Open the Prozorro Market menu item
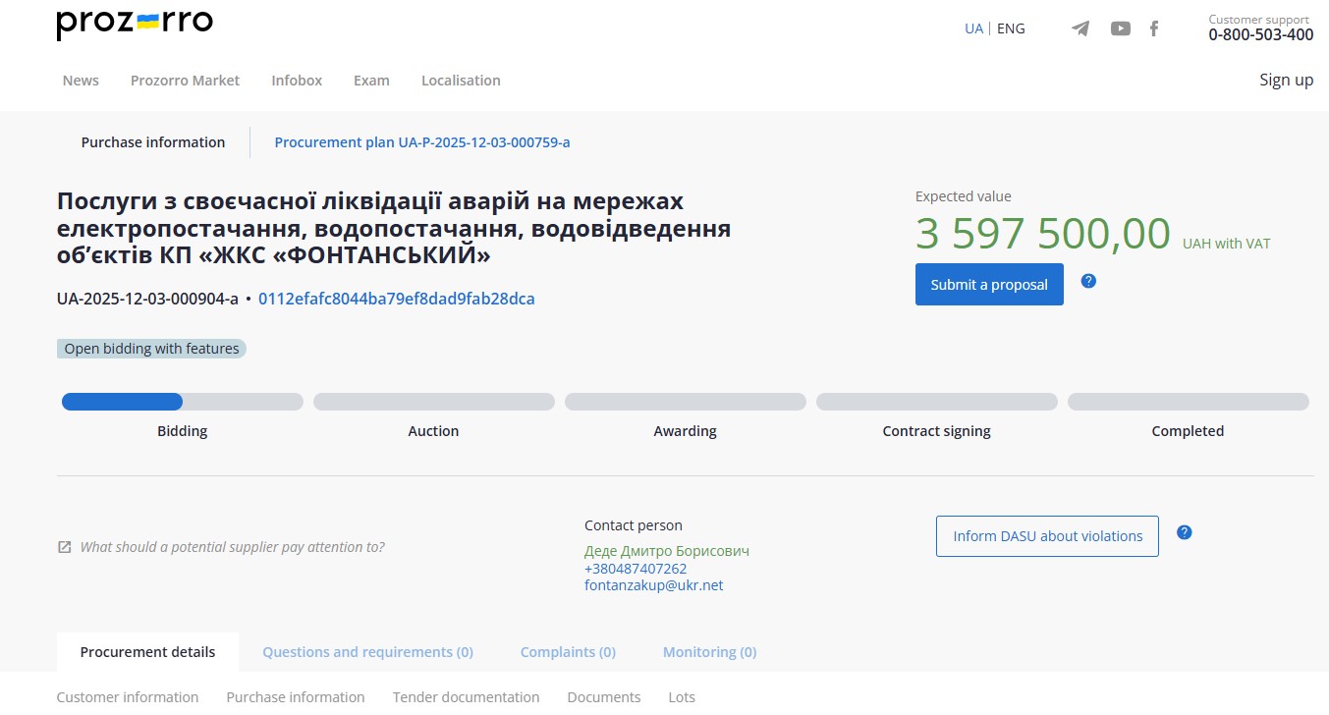The width and height of the screenshot is (1329, 715). (x=185, y=81)
